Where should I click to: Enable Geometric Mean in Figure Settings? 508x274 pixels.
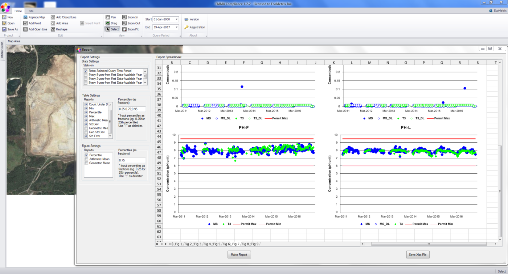pos(86,163)
